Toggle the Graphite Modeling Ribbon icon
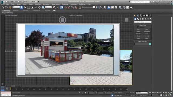Screen dimensions: 173x97 coord(109,7)
